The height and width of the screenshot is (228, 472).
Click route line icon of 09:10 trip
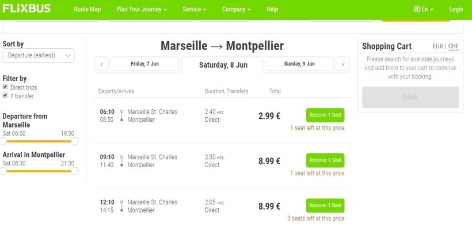pyautogui.click(x=121, y=161)
